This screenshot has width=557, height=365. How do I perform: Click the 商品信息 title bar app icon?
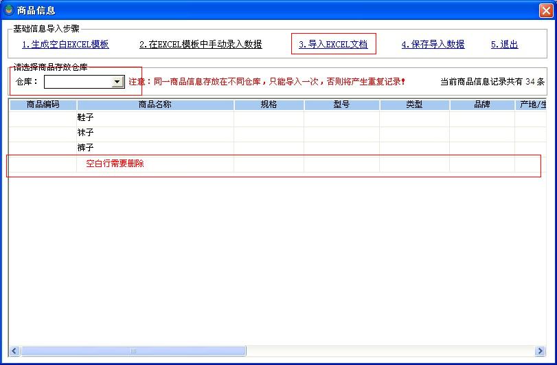9,10
